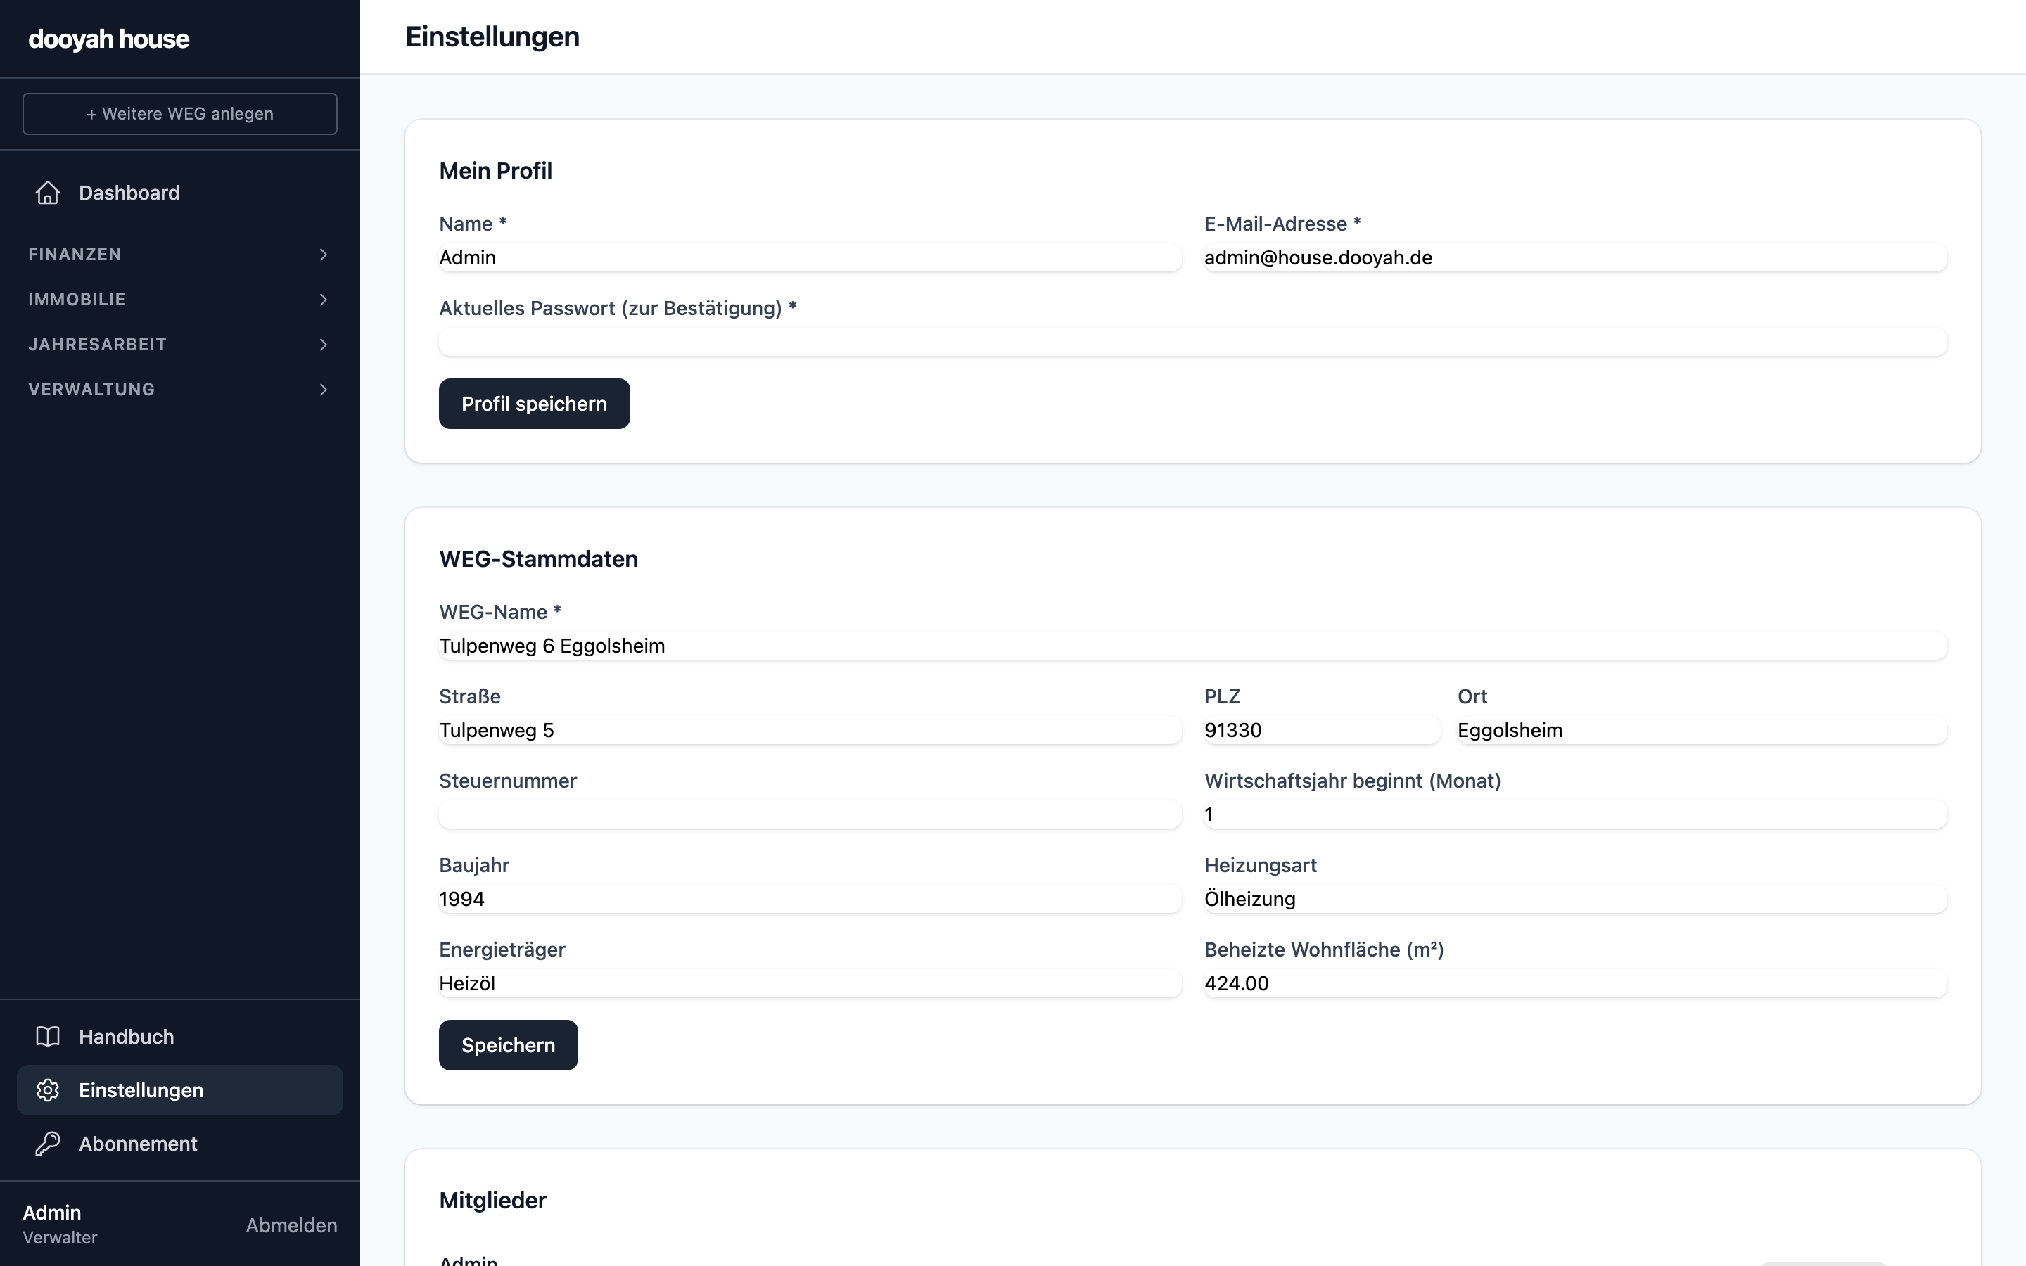Screen dimensions: 2026x1266
Task: Click the Handbuch book icon
Action: click(48, 1037)
